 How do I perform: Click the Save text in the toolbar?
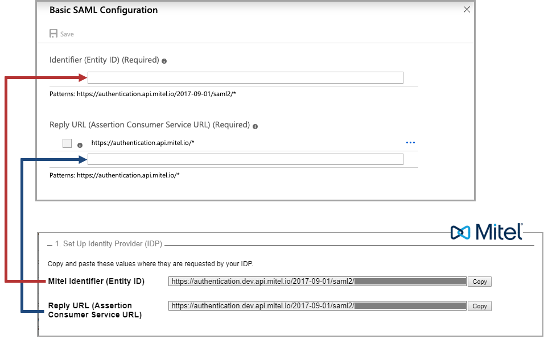[67, 34]
